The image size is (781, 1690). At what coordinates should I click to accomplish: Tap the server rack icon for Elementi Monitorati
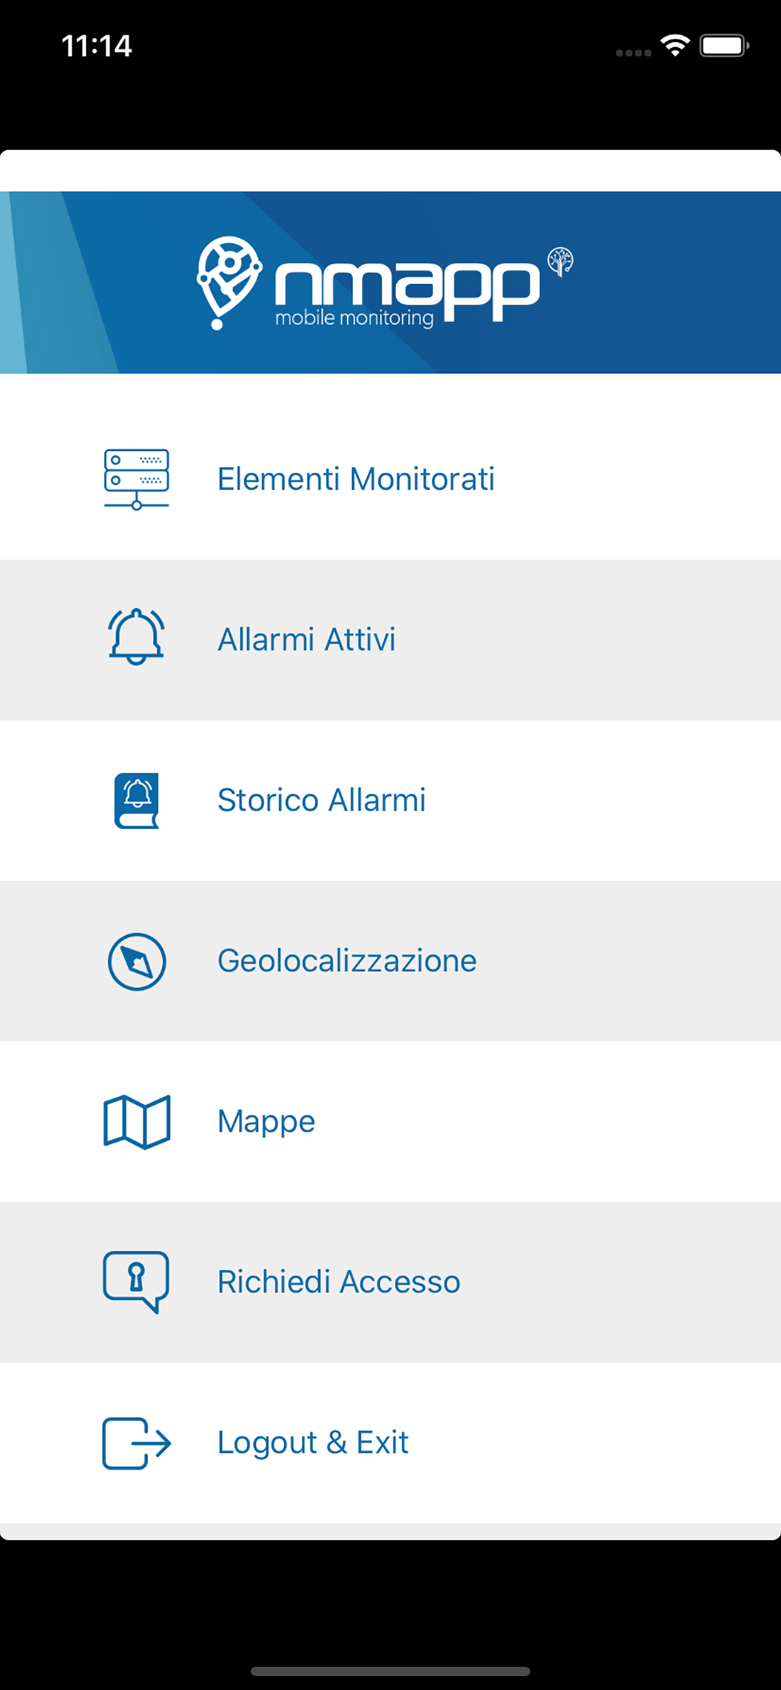(x=136, y=479)
